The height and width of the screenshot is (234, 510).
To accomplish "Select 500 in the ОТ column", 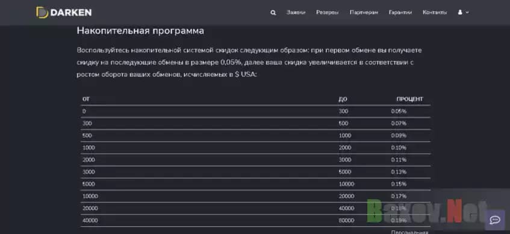I will coord(87,136).
